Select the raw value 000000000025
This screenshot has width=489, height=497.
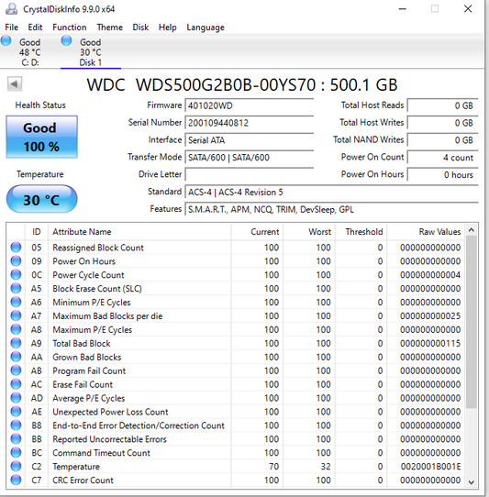[x=430, y=316]
